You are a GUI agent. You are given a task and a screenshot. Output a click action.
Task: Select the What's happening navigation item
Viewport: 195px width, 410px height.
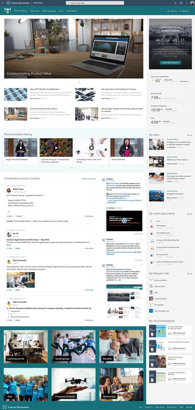[x=49, y=11]
